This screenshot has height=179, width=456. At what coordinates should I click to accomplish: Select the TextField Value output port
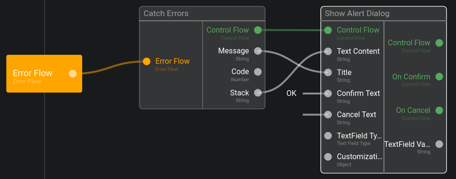pyautogui.click(x=439, y=144)
